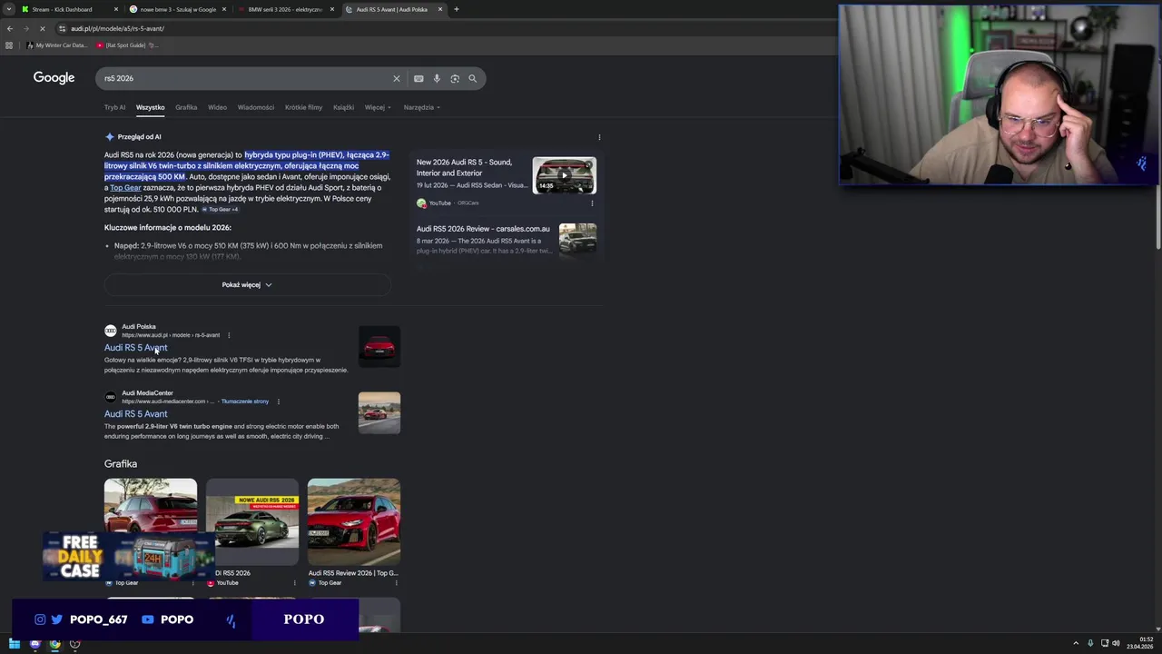Open options menu for Audi Polska result
1162x654 pixels.
pos(229,335)
